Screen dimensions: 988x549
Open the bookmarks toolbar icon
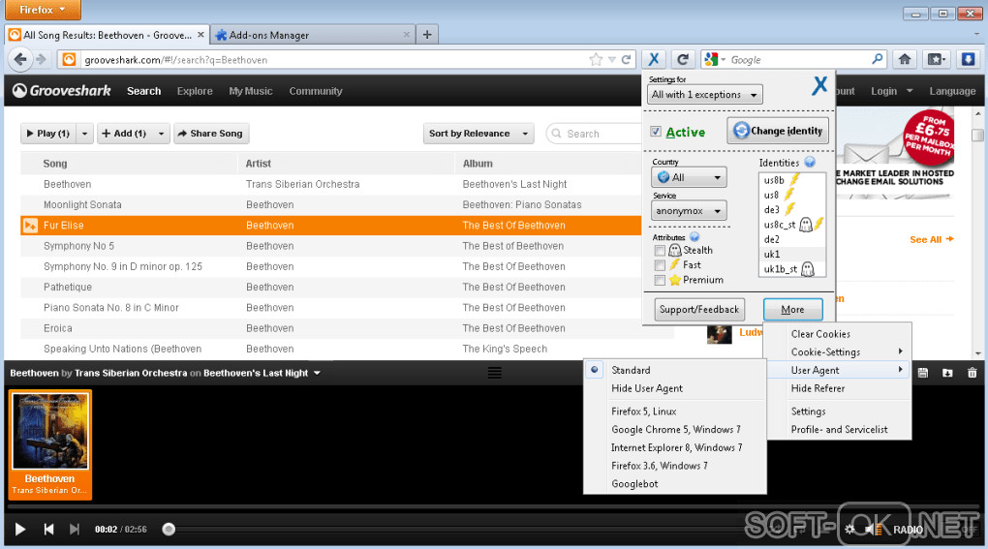[936, 59]
